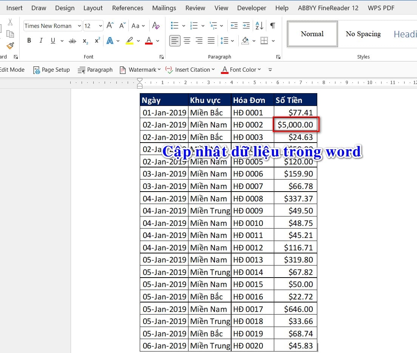
Task: Expand underline style options arrow
Action: tap(62, 41)
